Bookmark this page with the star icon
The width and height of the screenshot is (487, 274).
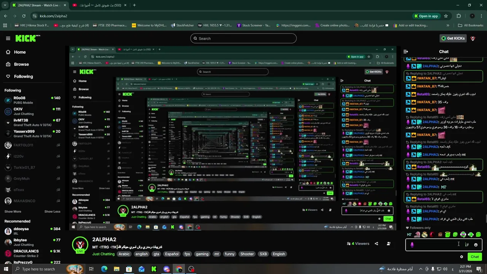(x=446, y=16)
